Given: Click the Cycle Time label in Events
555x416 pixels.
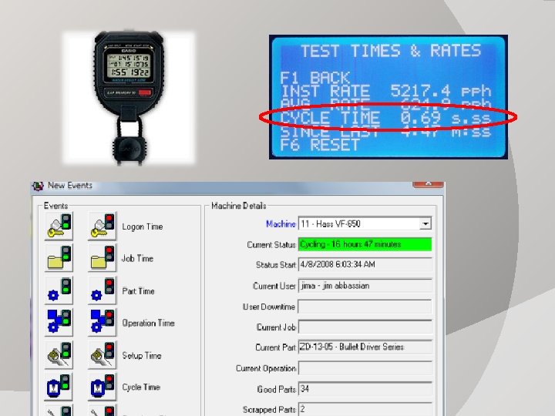Looking at the screenshot, I should coord(141,387).
